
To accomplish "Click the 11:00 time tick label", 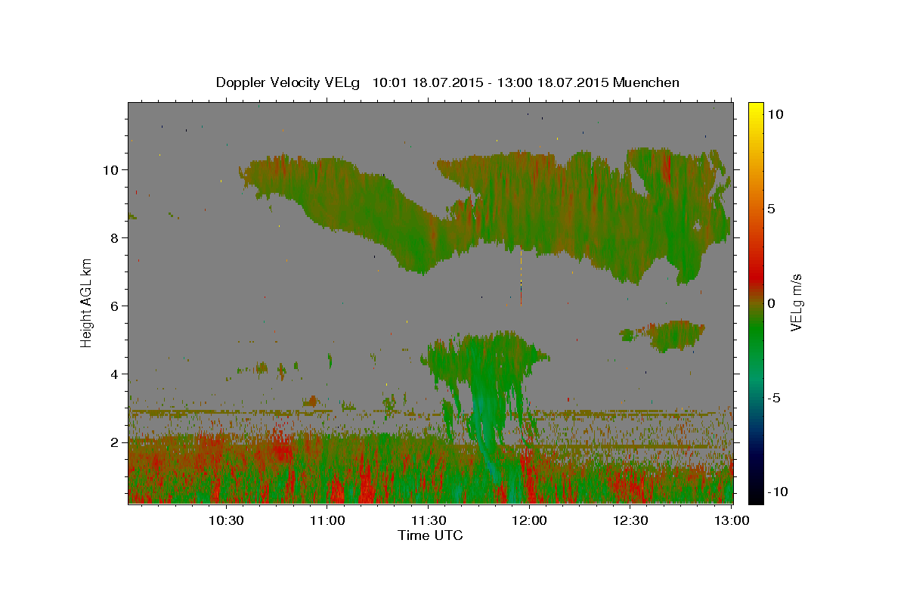I will click(327, 520).
